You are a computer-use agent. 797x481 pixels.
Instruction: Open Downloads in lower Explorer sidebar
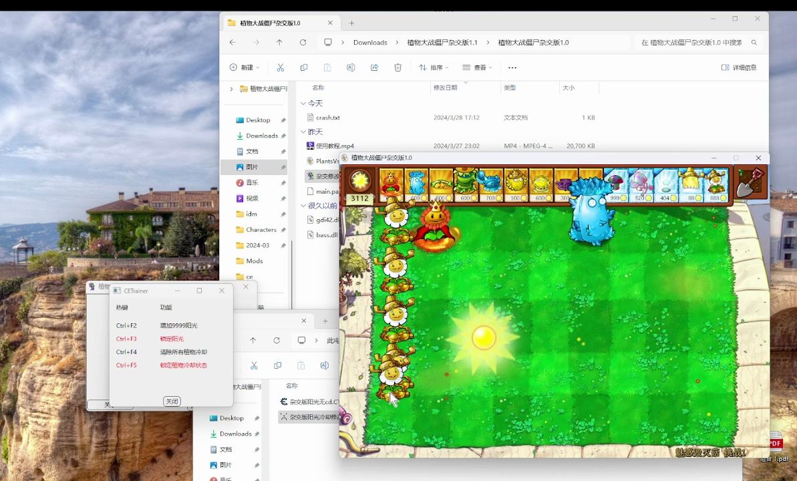pos(235,434)
